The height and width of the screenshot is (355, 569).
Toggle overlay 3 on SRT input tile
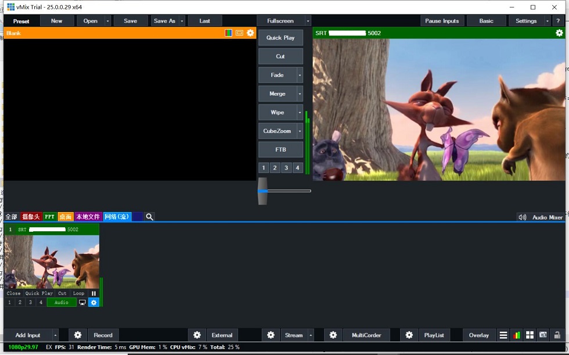(30, 302)
